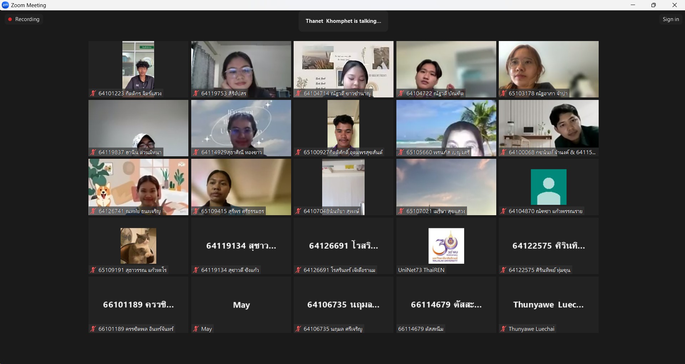Viewport: 685px width, 364px height.
Task: Click muted mic icon for Thunyawe Luechai
Action: tap(503, 329)
